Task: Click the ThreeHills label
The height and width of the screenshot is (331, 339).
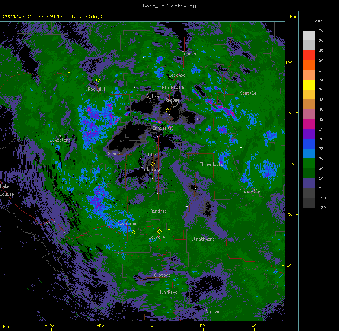Action: click(211, 164)
